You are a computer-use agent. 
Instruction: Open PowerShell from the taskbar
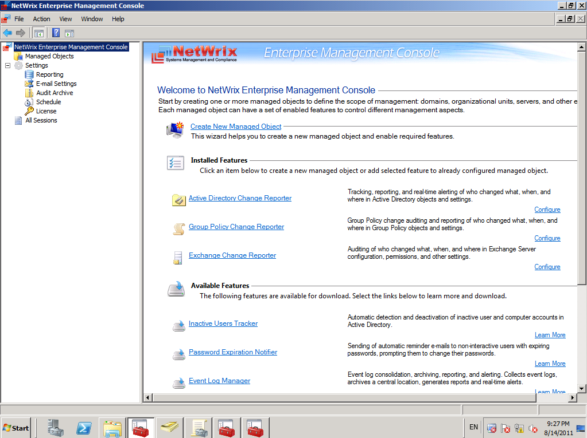[x=84, y=427]
